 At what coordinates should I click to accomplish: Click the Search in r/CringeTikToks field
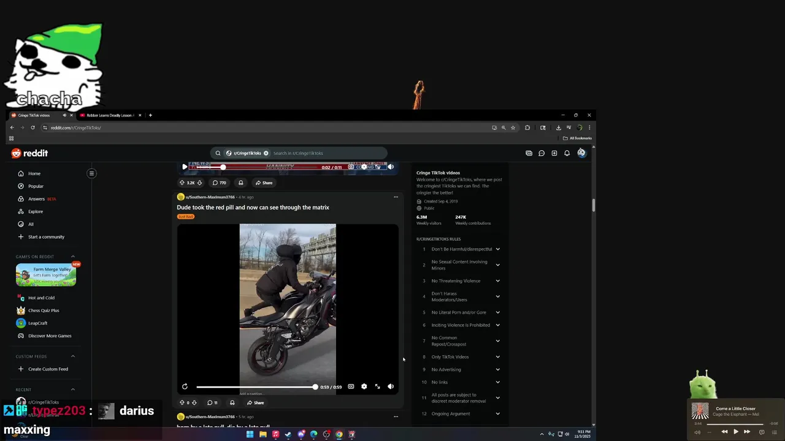[328, 153]
